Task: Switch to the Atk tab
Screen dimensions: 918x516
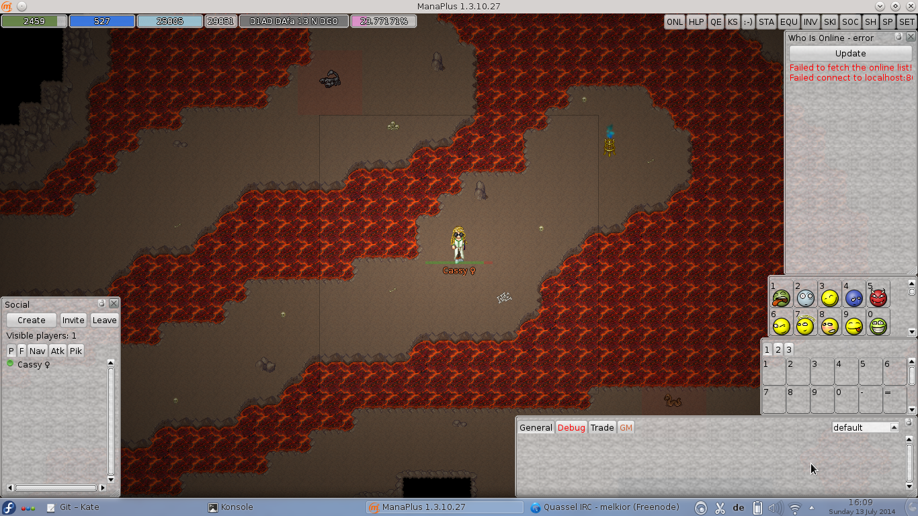Action: 58,351
